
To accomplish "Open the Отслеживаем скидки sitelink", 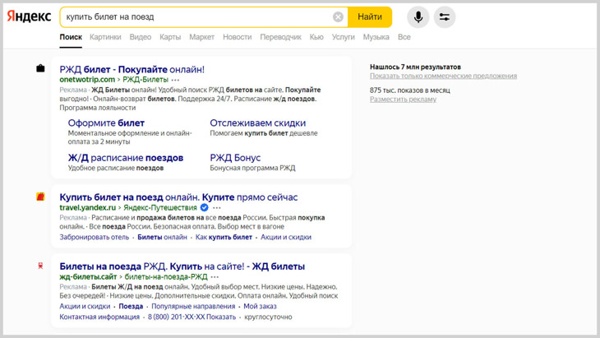I will pyautogui.click(x=258, y=123).
